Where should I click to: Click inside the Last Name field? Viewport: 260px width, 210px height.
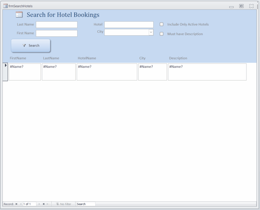point(56,25)
